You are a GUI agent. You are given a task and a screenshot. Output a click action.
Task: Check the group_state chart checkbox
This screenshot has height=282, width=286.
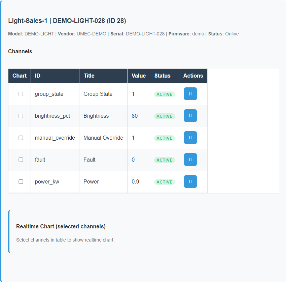tap(21, 94)
